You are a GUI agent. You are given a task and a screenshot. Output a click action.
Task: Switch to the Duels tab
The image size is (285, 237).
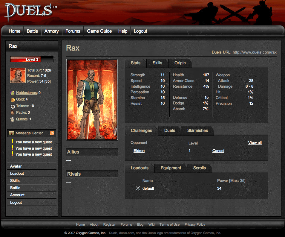coord(170,131)
